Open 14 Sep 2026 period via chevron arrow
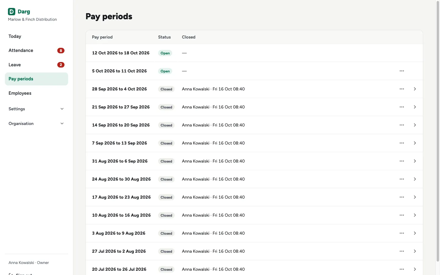Screen dimensions: 440x275 point(415,125)
